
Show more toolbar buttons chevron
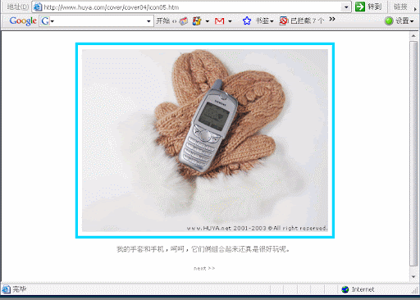pos(332,19)
